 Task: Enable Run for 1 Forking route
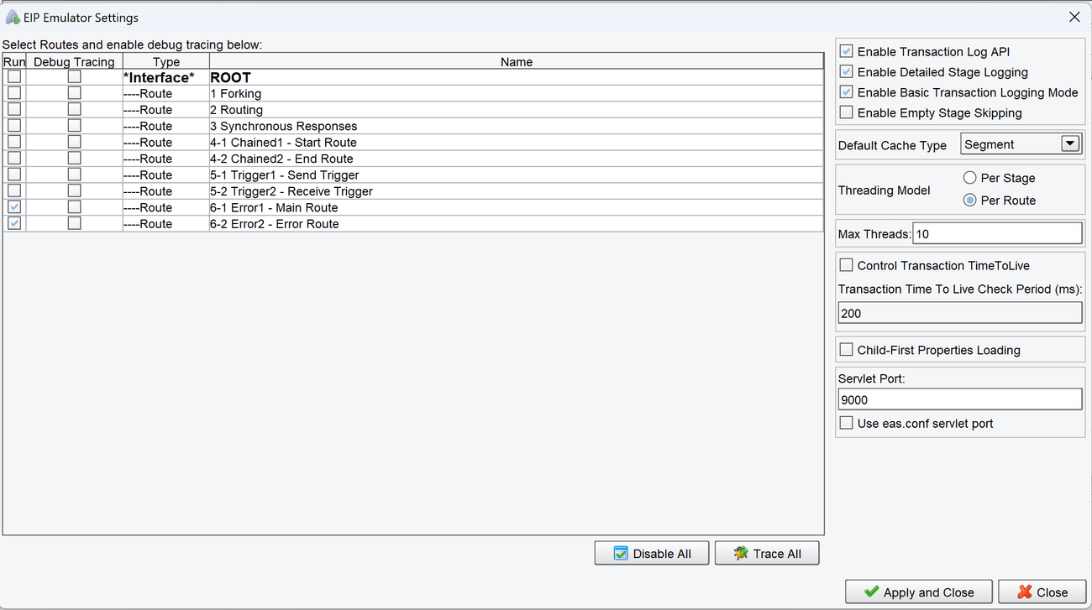point(14,93)
